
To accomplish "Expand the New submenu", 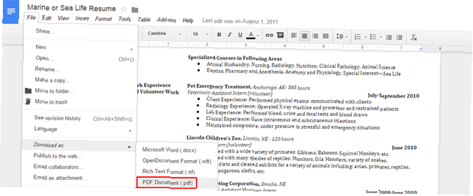I will (81, 47).
